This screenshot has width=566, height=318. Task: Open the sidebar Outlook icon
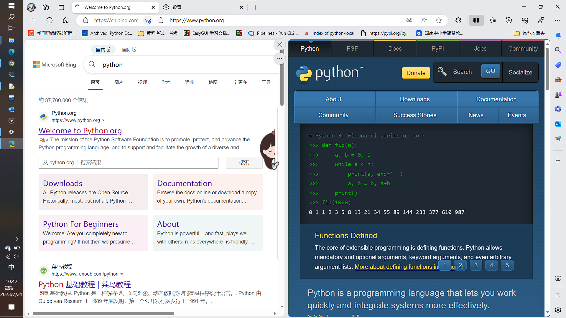[558, 124]
